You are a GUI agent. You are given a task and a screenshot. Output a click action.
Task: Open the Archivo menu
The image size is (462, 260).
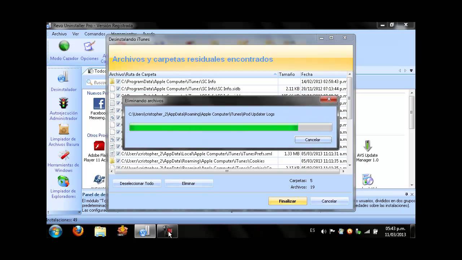pos(59,34)
